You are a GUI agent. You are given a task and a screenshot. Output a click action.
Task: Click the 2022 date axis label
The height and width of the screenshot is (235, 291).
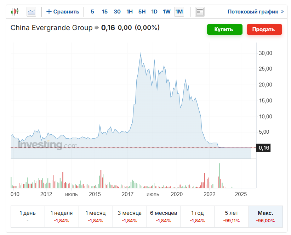(x=209, y=194)
